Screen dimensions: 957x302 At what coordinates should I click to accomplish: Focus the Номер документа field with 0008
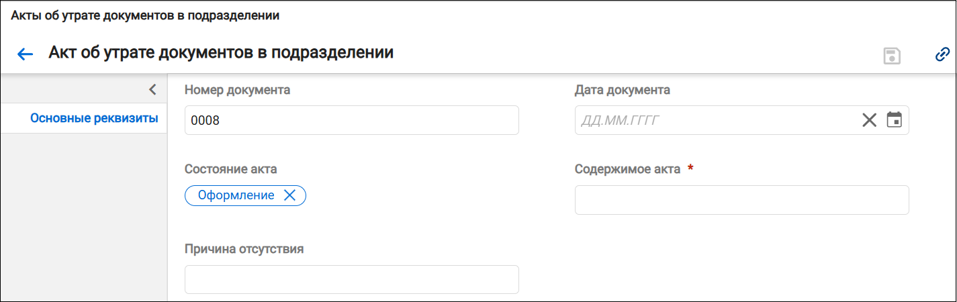pyautogui.click(x=352, y=120)
